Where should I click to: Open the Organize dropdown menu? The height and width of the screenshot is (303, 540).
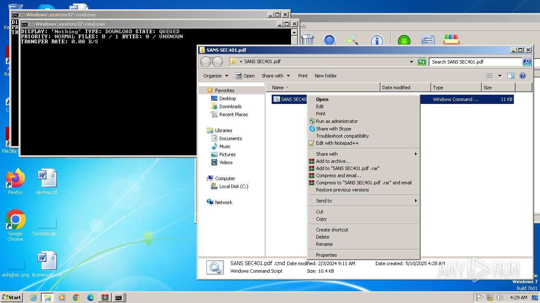point(216,76)
